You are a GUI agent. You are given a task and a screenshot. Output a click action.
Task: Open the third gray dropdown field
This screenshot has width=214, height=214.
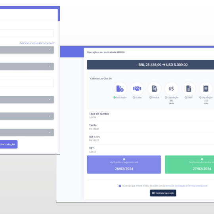point(27,99)
